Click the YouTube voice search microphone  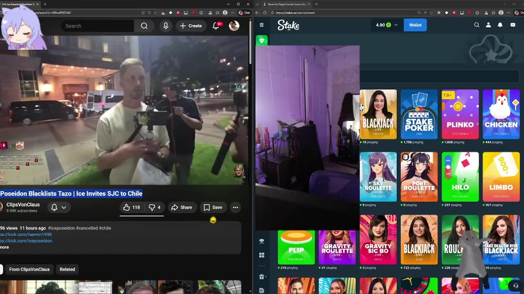click(166, 26)
